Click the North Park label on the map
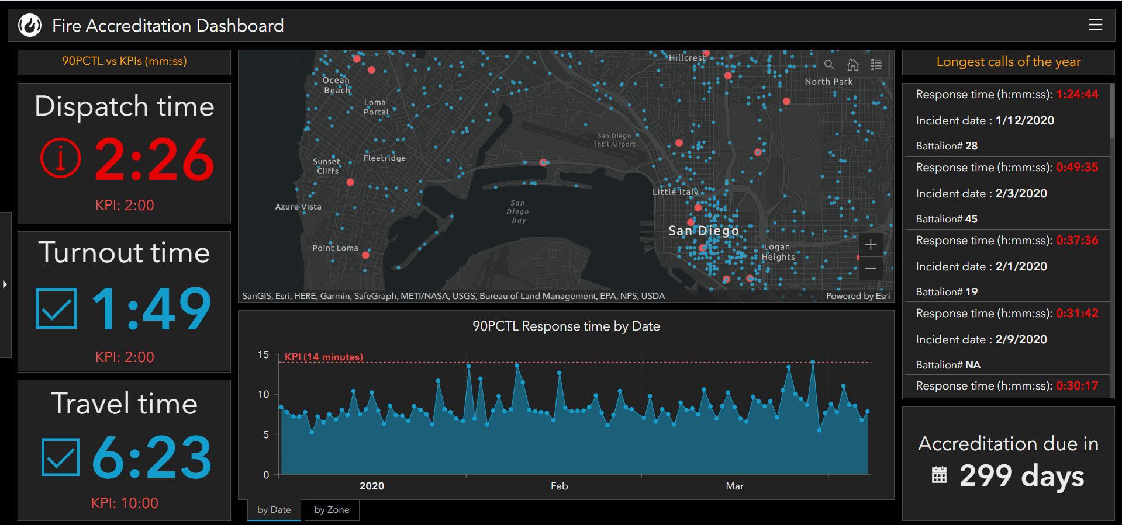Screen dimensions: 1122x525 tap(828, 82)
